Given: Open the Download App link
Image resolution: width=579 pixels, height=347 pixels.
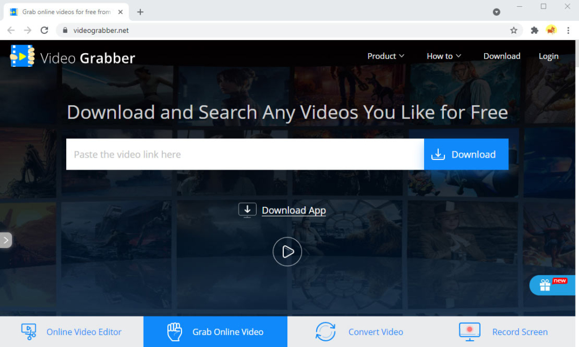Looking at the screenshot, I should [x=293, y=210].
